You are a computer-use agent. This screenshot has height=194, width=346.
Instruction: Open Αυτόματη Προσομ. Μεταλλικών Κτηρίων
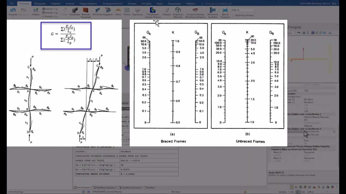pyautogui.click(x=195, y=12)
